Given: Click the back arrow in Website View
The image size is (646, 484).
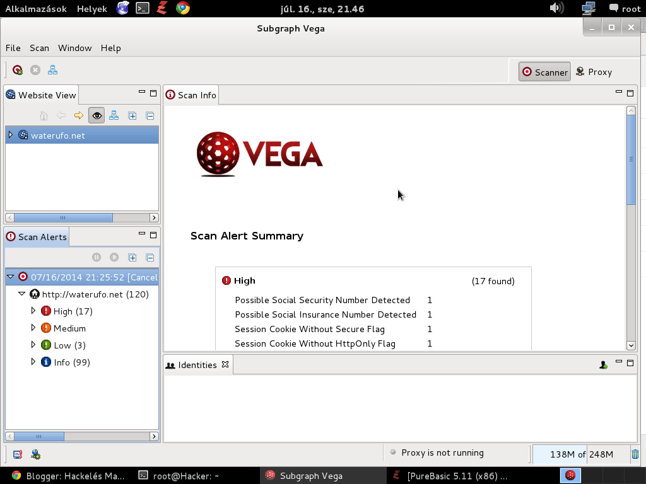Looking at the screenshot, I should (x=61, y=116).
